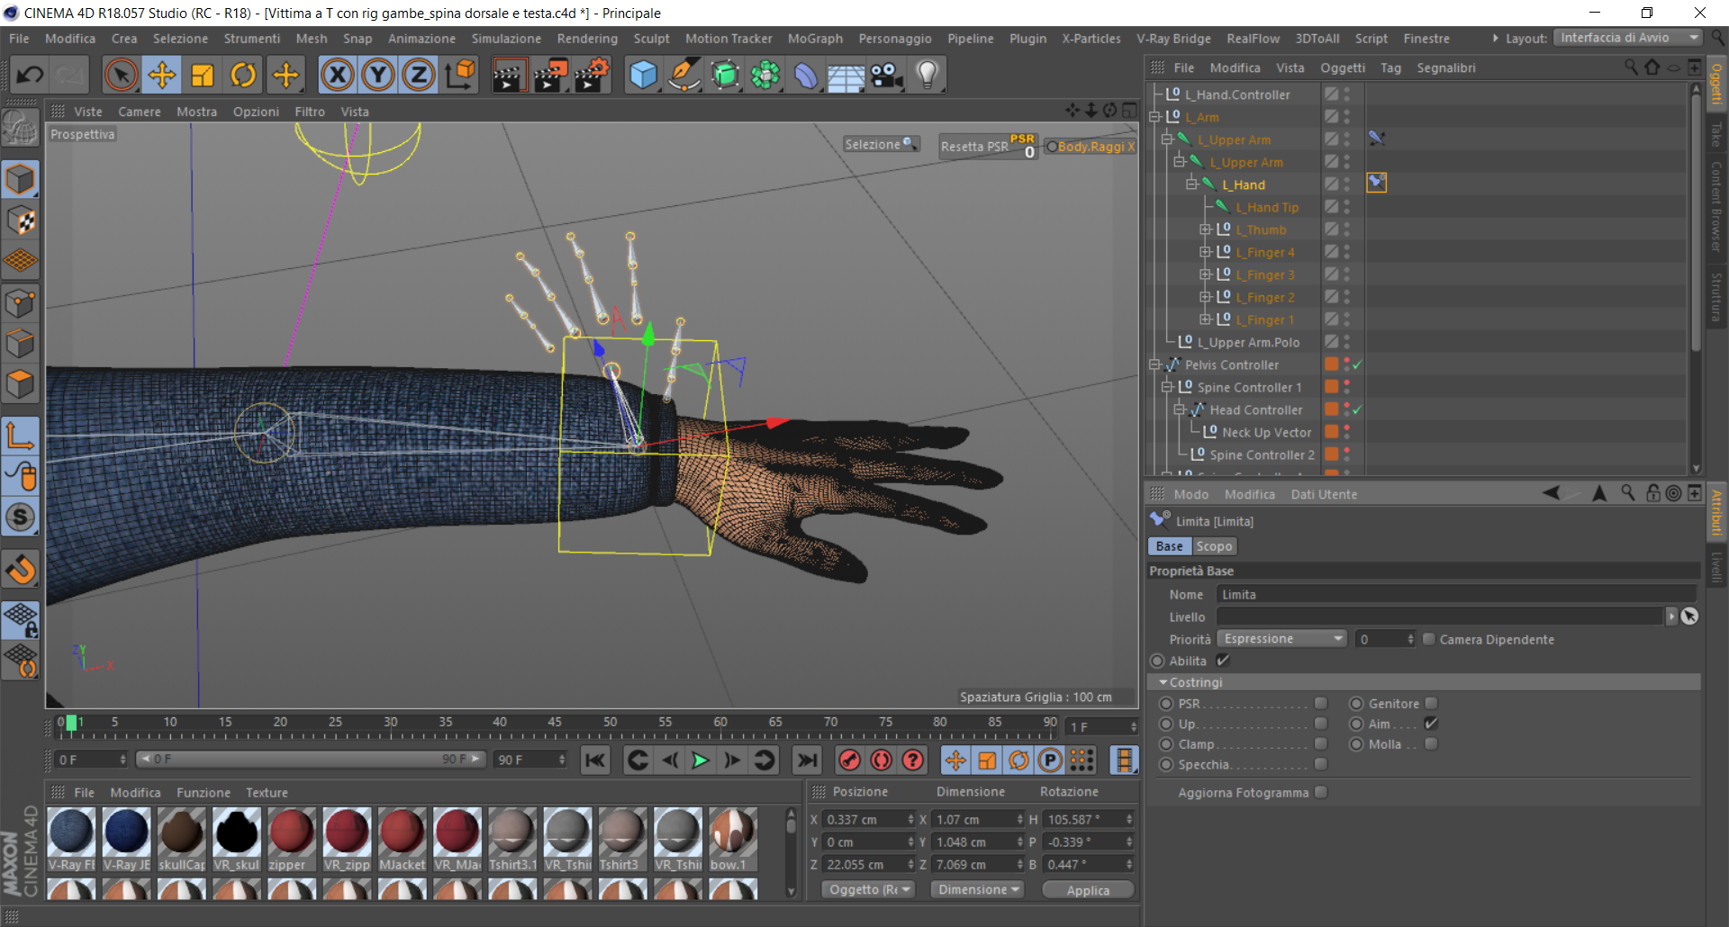Open the Simulazione menu
1729x927 pixels.
click(506, 39)
